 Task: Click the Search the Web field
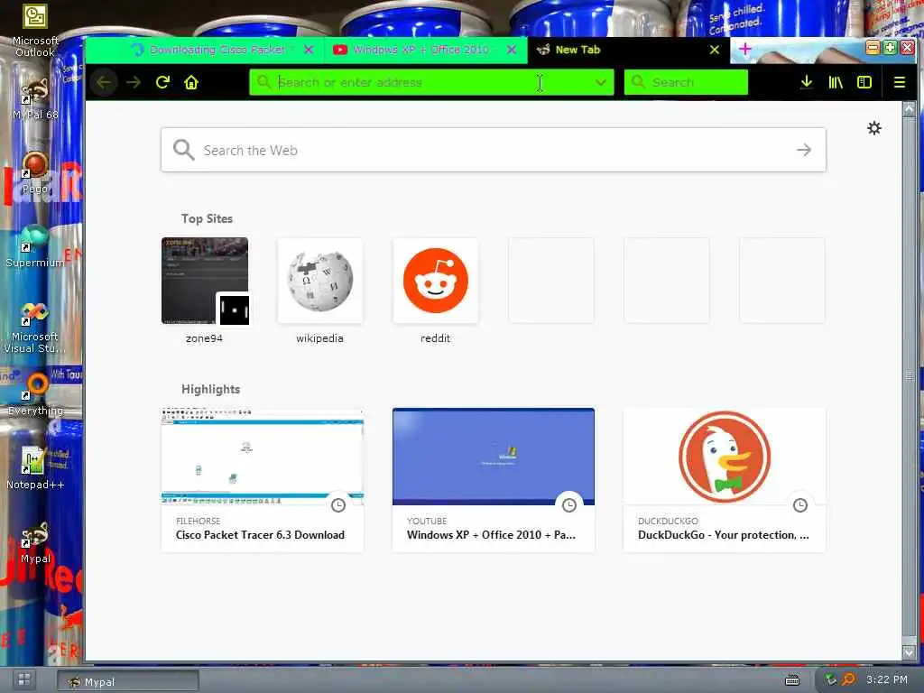click(494, 151)
